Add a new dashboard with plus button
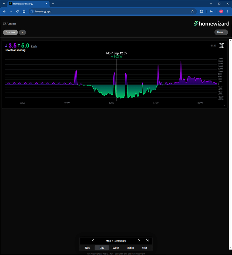Viewport: 232px width, 255px height. pos(22,32)
